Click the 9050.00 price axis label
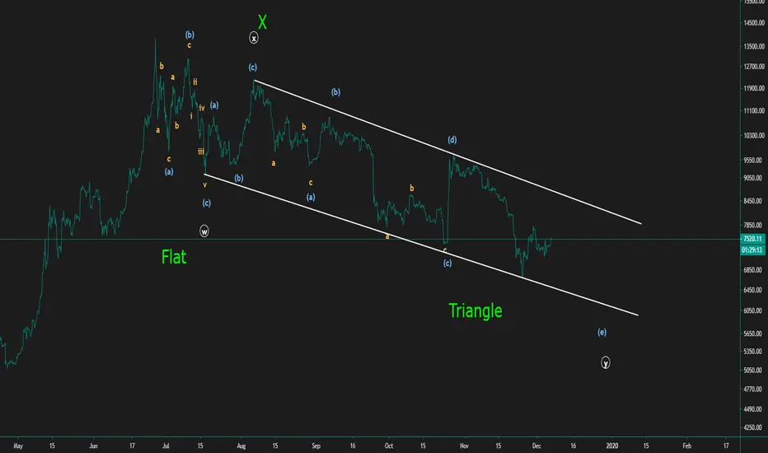 click(x=754, y=178)
